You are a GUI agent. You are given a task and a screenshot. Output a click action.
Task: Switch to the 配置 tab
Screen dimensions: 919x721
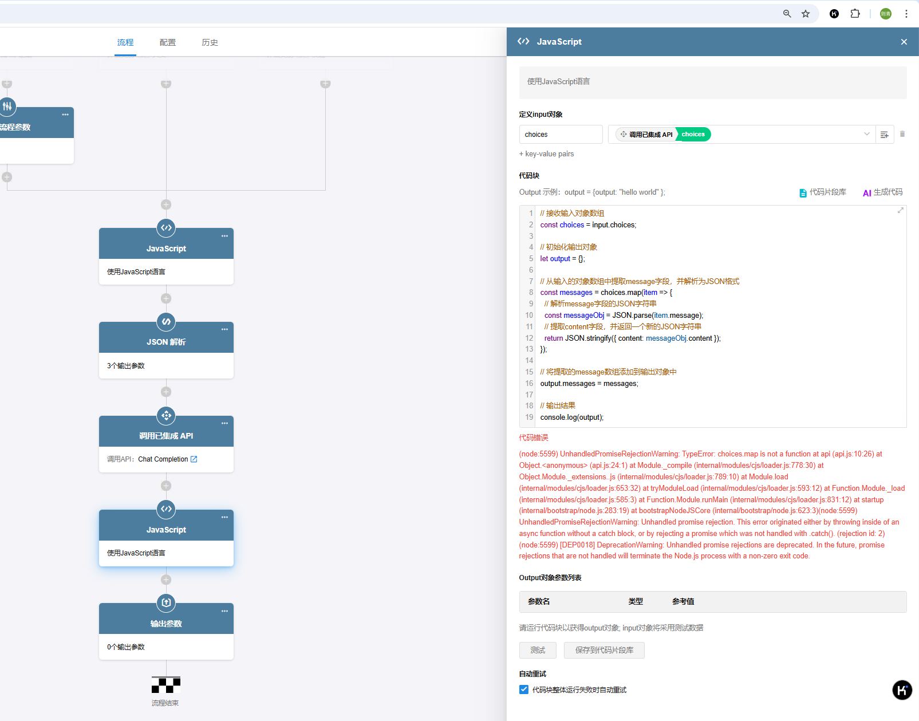[x=168, y=42]
